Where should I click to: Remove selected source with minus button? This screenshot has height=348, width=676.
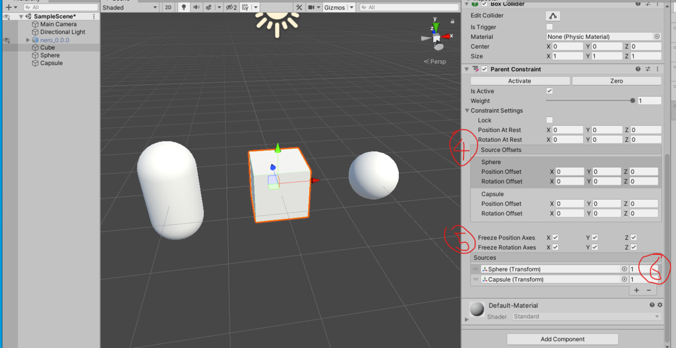[x=649, y=291]
